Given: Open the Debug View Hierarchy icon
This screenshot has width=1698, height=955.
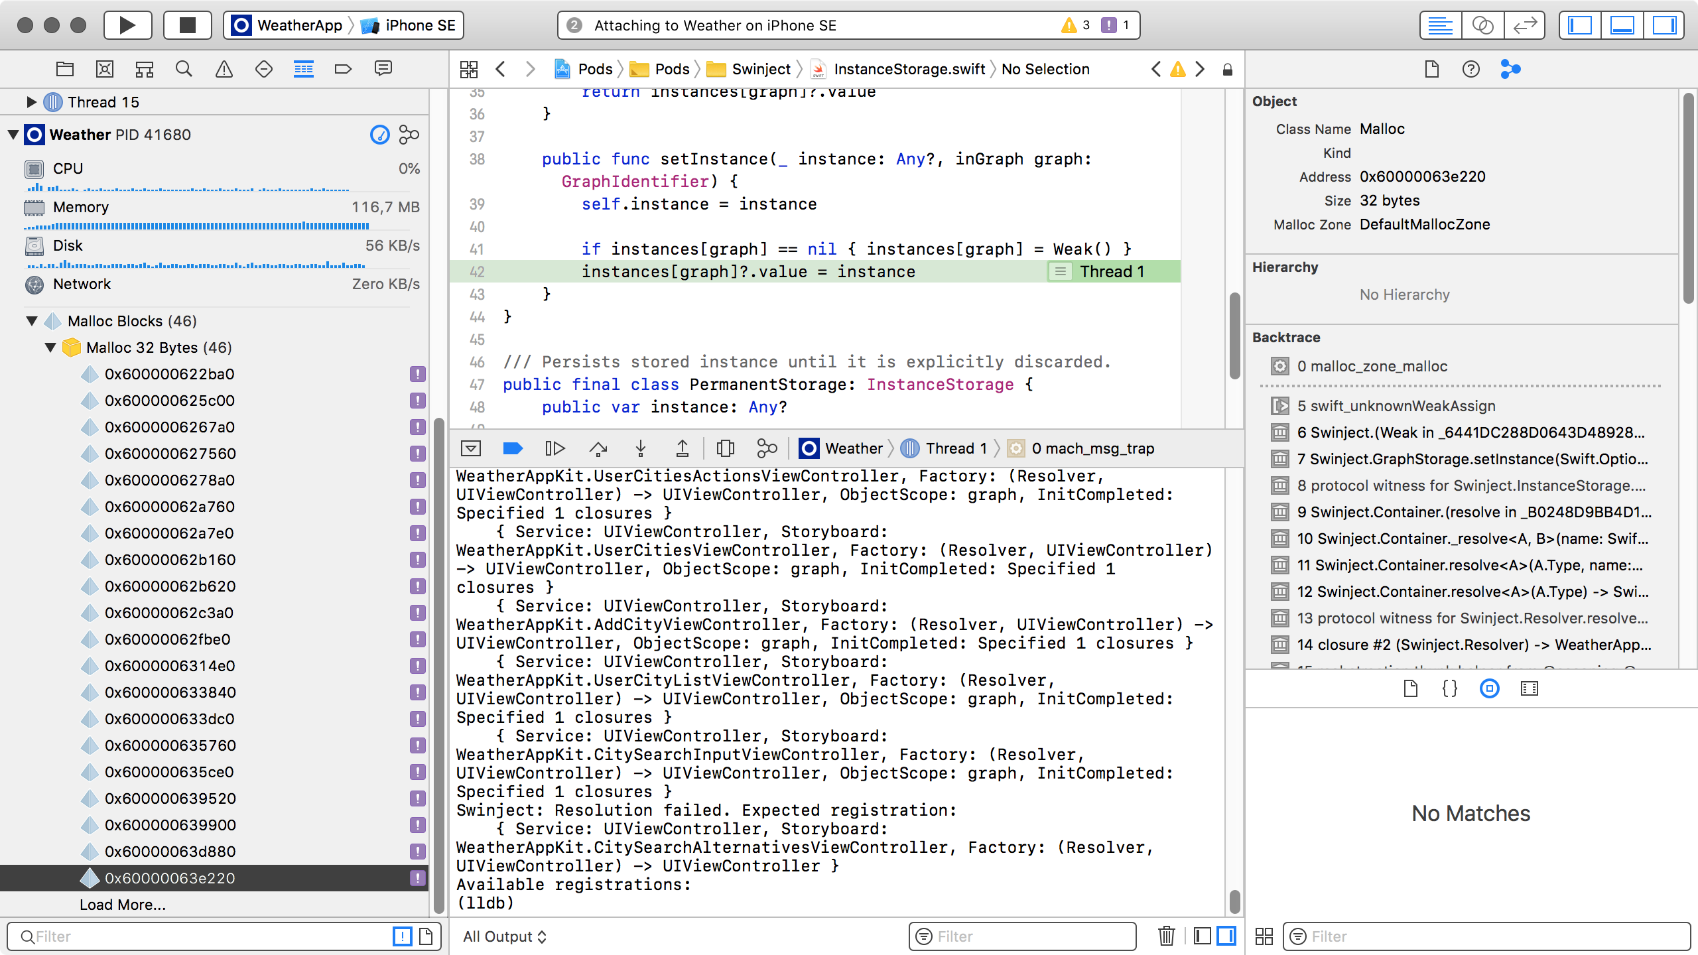Looking at the screenshot, I should click(725, 449).
